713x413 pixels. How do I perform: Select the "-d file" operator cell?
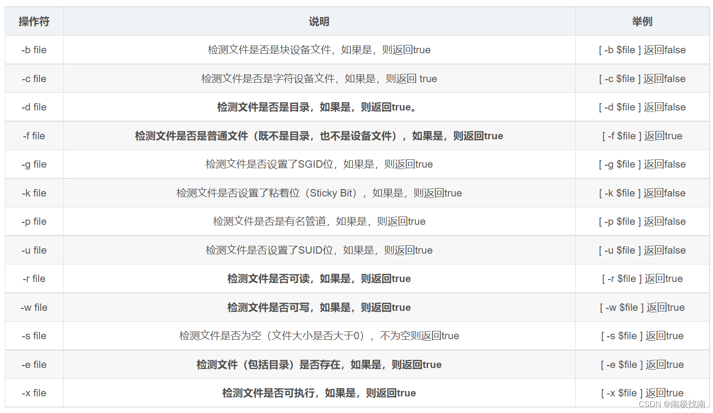pos(34,107)
